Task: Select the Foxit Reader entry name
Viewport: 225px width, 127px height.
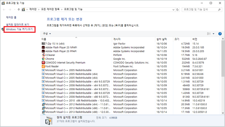Action: 52,66
